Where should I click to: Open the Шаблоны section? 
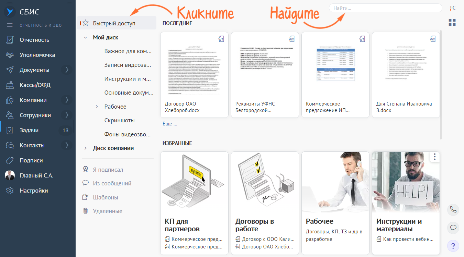(x=106, y=197)
